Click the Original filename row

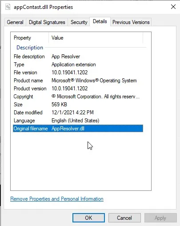pyautogui.click(x=78, y=129)
